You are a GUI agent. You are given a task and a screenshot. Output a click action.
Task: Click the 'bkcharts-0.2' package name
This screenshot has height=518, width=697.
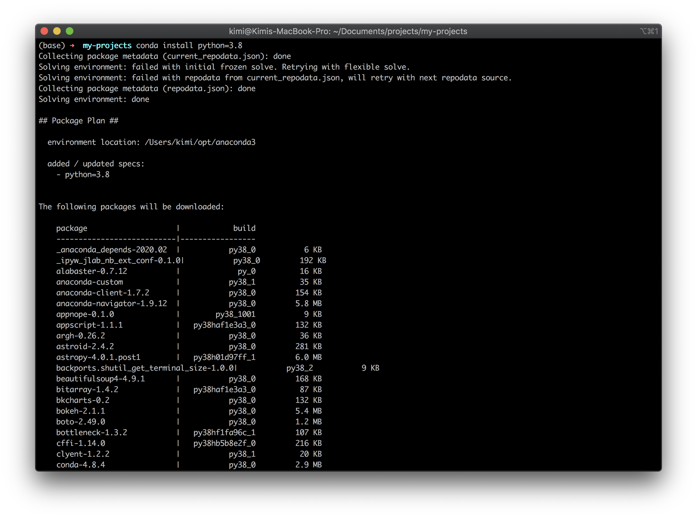(83, 400)
